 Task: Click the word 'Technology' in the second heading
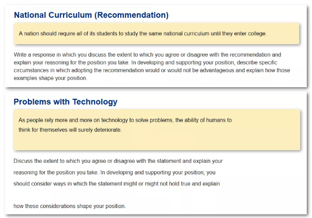(x=95, y=102)
